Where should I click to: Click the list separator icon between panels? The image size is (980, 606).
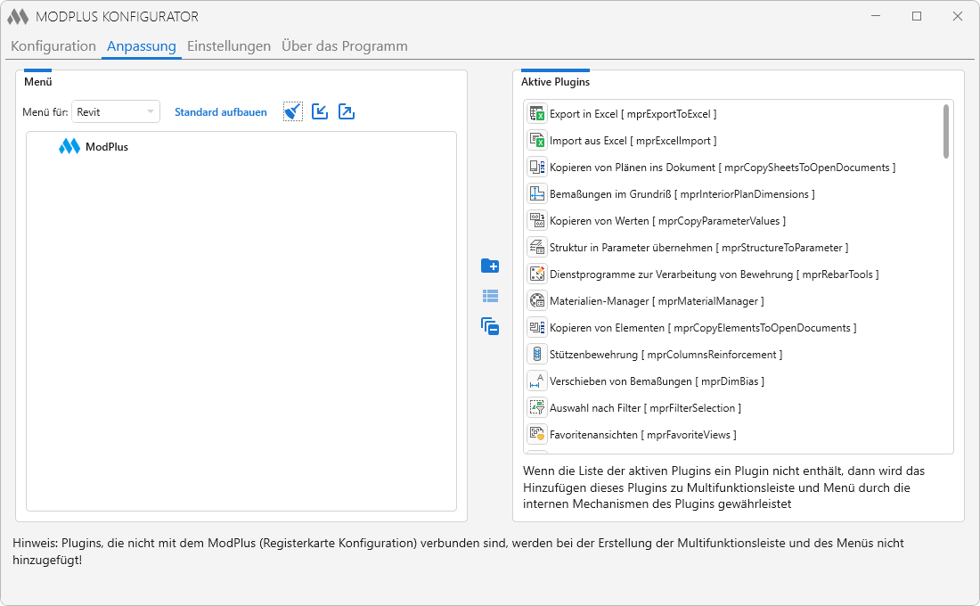[490, 296]
